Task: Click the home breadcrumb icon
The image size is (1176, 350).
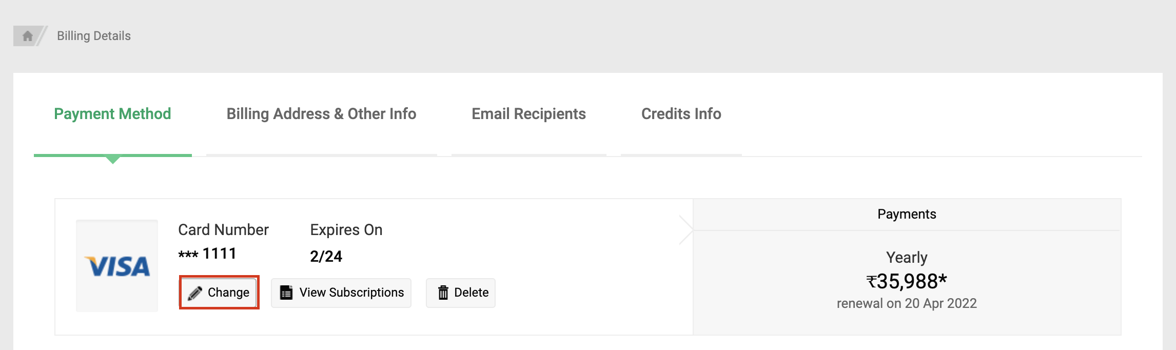Action: click(28, 36)
